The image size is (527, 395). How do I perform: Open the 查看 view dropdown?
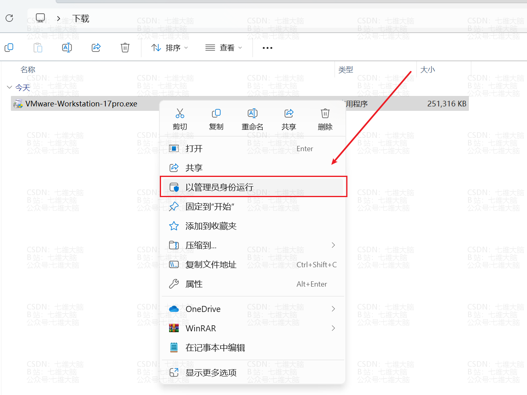(224, 48)
